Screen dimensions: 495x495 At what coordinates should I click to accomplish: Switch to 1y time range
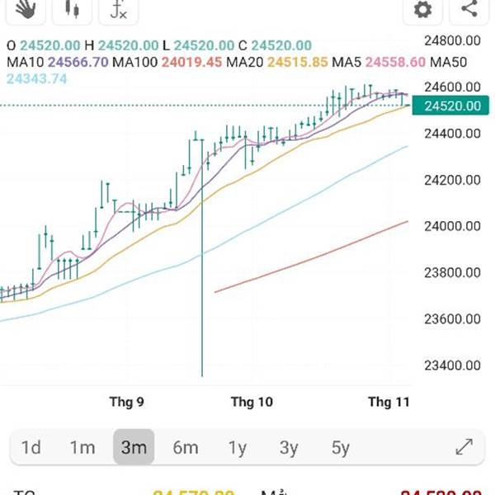point(238,447)
